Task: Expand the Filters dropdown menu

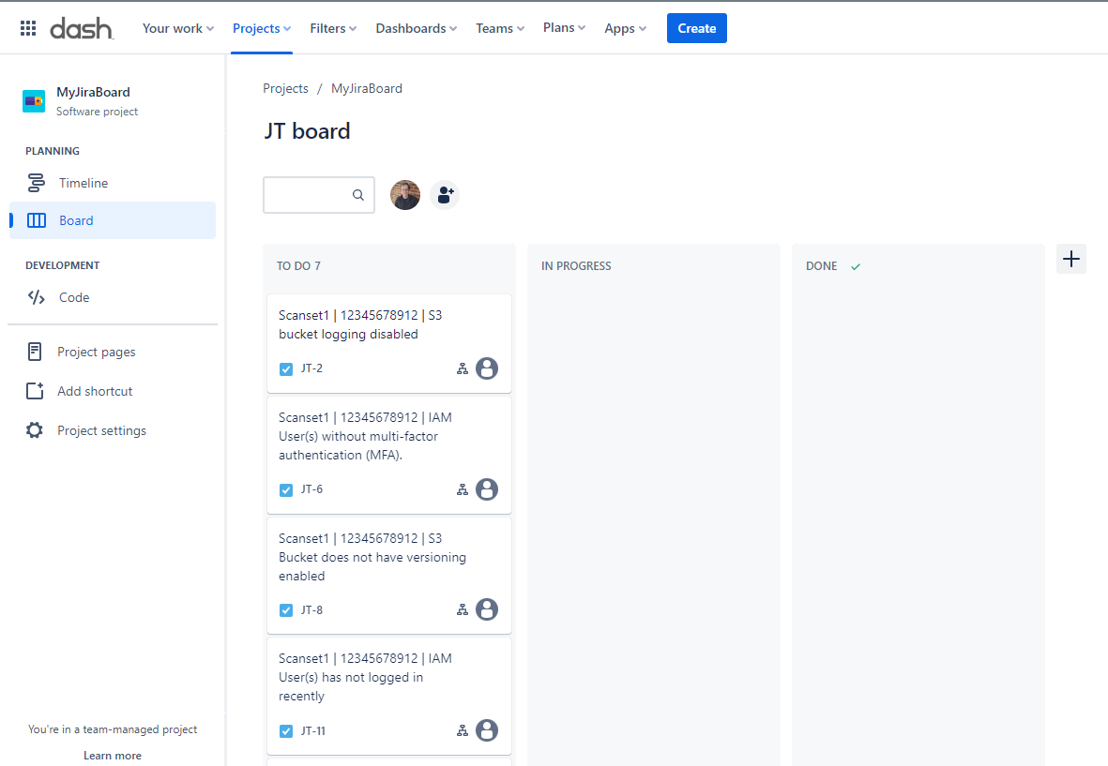Action: tap(333, 28)
